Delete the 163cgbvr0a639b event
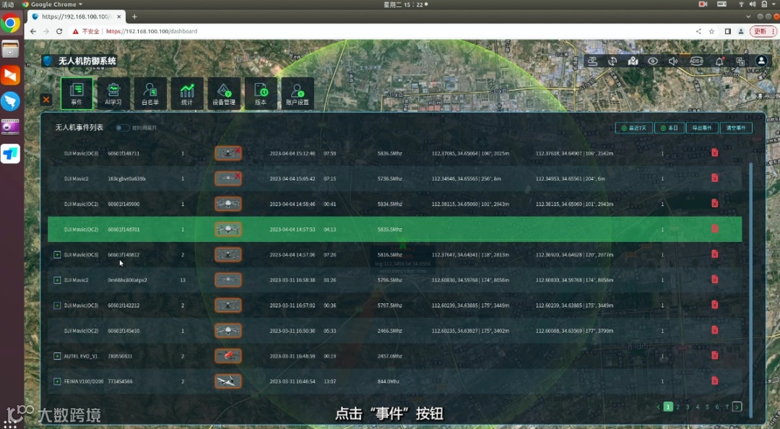Screen dimensions: 780x429 click(715, 178)
